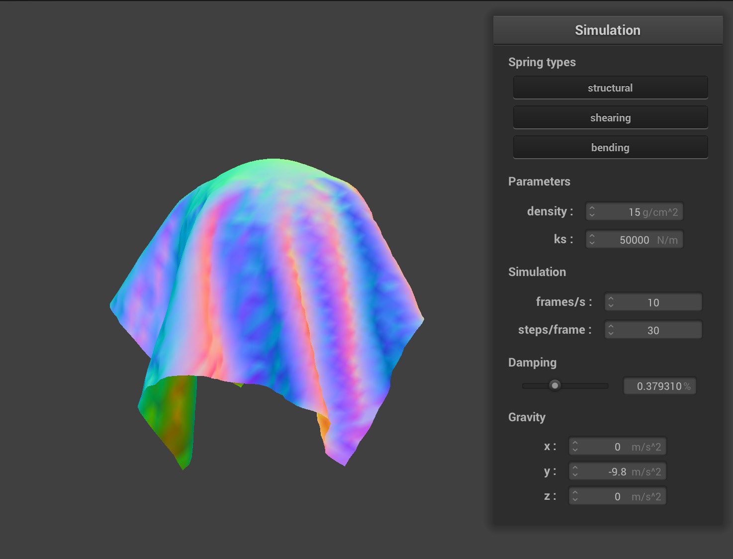The image size is (733, 559).
Task: Click the Simulation panel title bar
Action: coord(608,30)
